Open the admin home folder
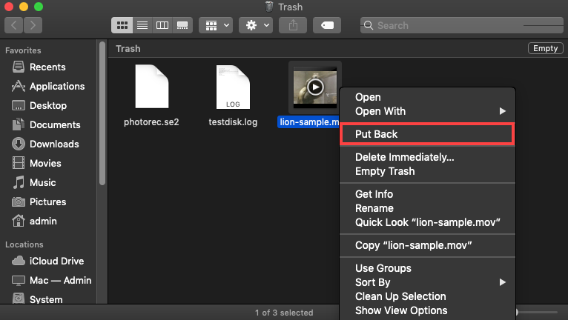 tap(43, 221)
